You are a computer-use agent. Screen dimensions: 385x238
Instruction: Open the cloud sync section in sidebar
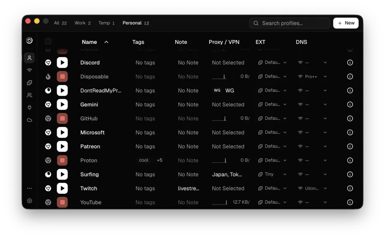(30, 120)
